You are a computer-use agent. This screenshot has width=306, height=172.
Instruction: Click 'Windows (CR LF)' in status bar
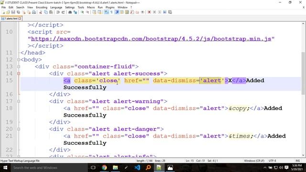[254, 161]
